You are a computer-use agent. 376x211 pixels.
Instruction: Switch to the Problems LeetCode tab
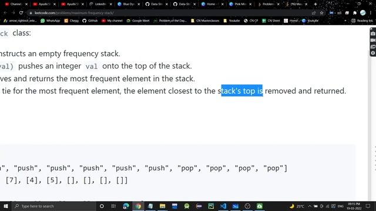pos(268,4)
